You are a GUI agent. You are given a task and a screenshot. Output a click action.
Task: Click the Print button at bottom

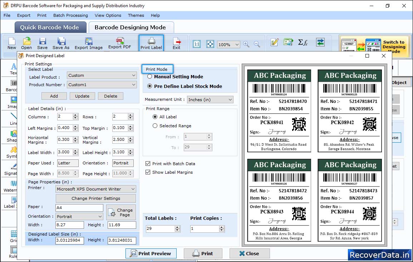(203, 253)
